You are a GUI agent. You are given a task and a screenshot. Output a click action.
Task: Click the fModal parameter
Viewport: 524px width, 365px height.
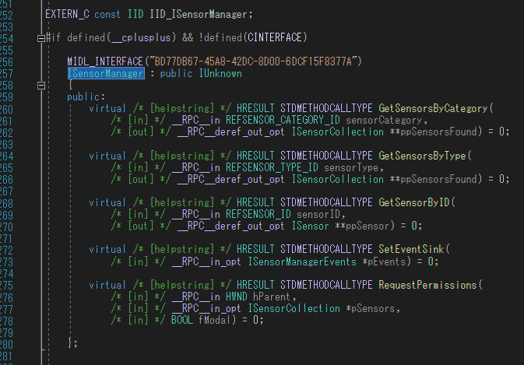point(215,320)
